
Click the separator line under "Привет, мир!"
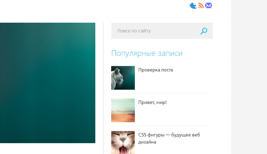[161, 126]
